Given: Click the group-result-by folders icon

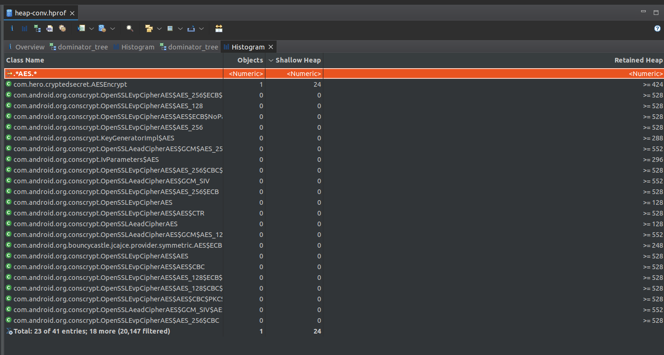Looking at the screenshot, I should (x=150, y=28).
